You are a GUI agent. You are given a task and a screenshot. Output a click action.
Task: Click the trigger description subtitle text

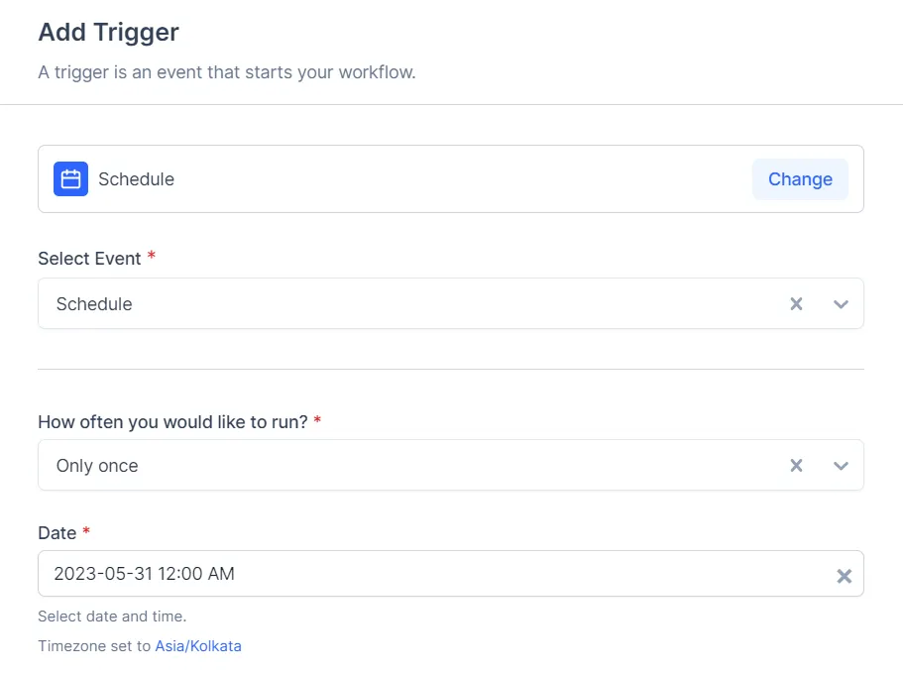coord(226,72)
